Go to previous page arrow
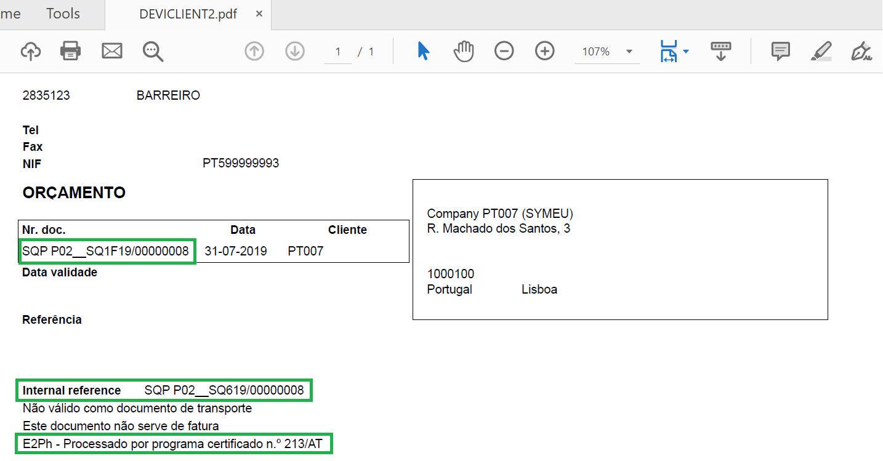This screenshot has width=883, height=461. click(x=254, y=52)
